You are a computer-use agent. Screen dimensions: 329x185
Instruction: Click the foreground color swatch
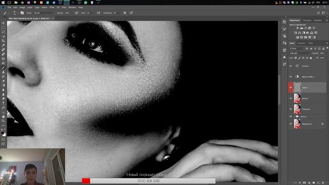click(x=2, y=133)
